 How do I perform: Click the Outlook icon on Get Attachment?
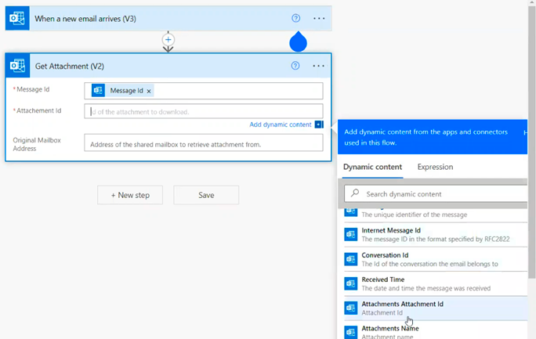click(17, 66)
